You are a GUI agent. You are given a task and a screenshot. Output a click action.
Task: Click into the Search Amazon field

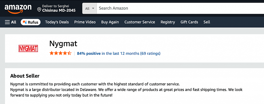click(x=180, y=8)
